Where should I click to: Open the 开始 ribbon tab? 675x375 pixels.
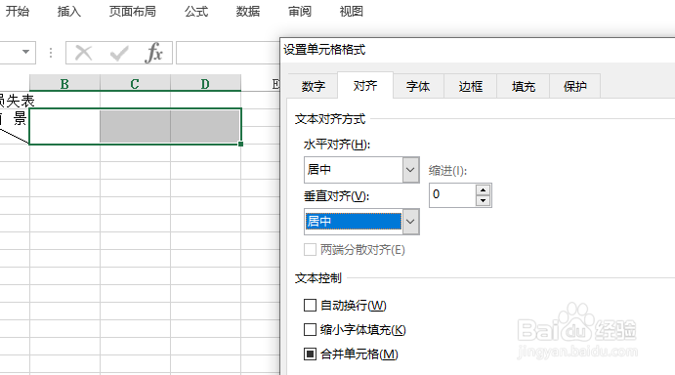pyautogui.click(x=18, y=11)
